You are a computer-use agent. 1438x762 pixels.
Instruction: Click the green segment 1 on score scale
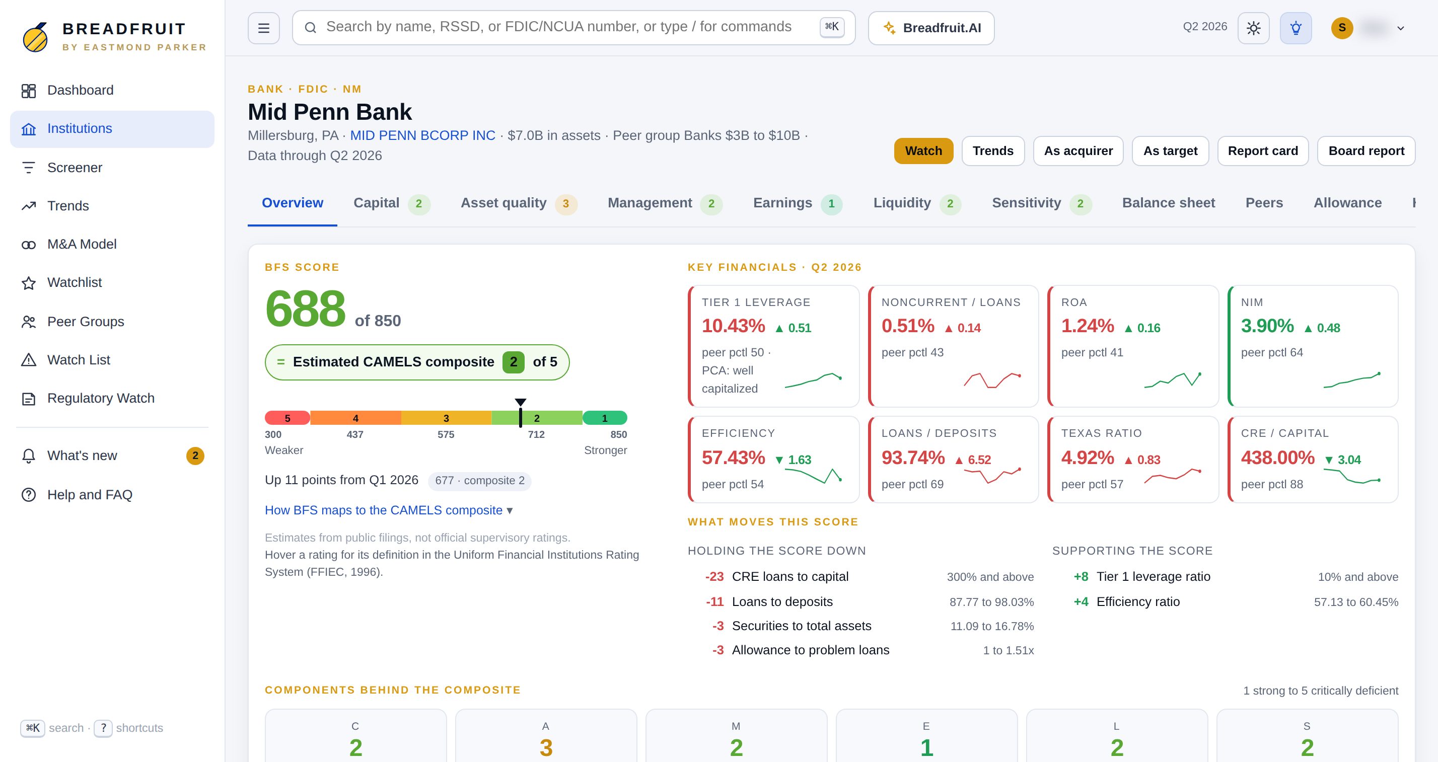(605, 418)
